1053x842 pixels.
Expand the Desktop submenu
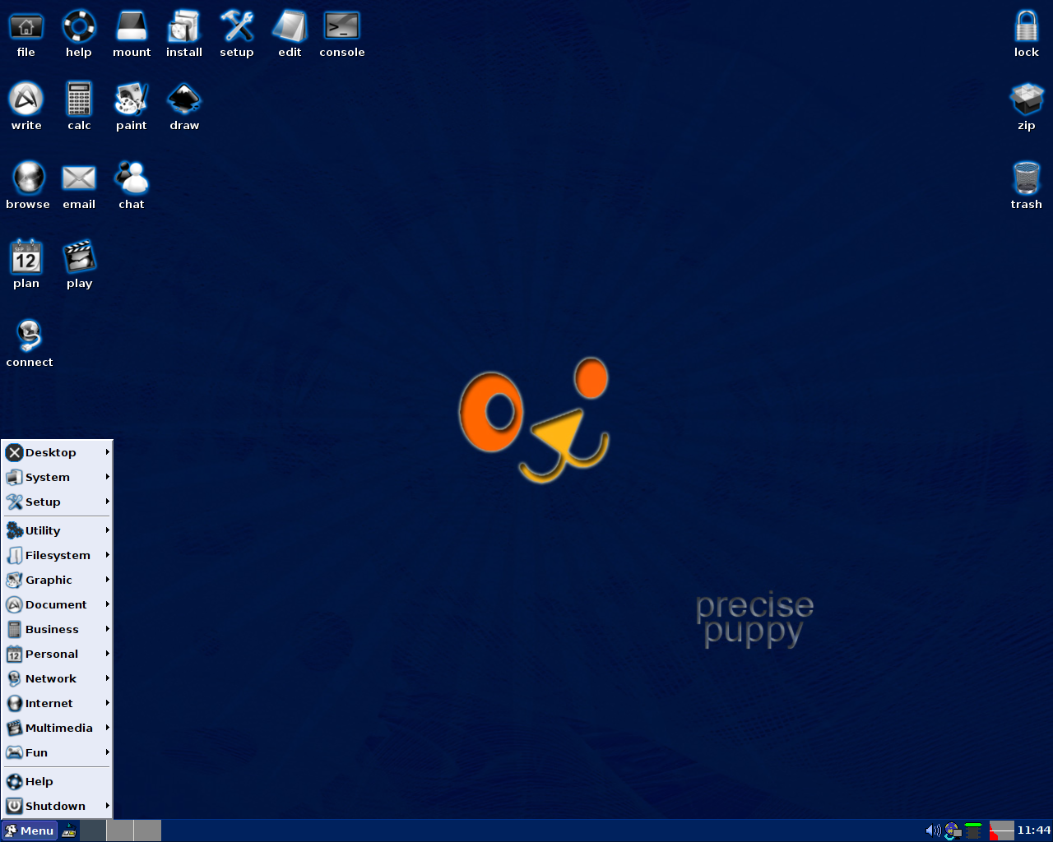tap(57, 452)
